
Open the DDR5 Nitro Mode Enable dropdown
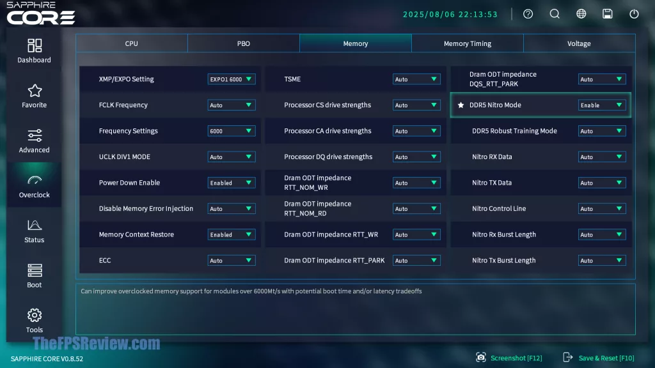pyautogui.click(x=602, y=105)
